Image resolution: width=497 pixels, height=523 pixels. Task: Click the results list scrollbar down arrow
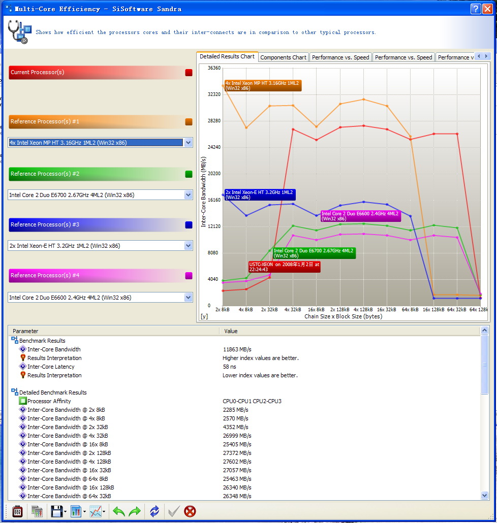point(484,496)
